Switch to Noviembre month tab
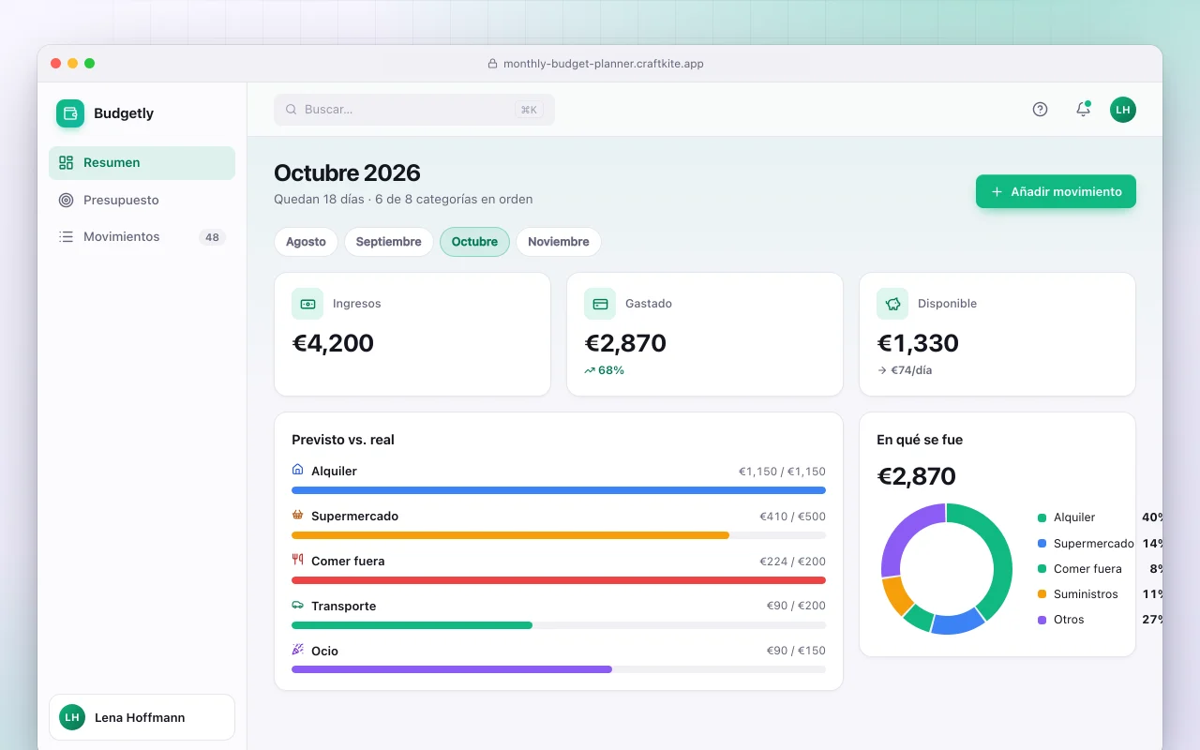The width and height of the screenshot is (1200, 750). [x=559, y=242]
